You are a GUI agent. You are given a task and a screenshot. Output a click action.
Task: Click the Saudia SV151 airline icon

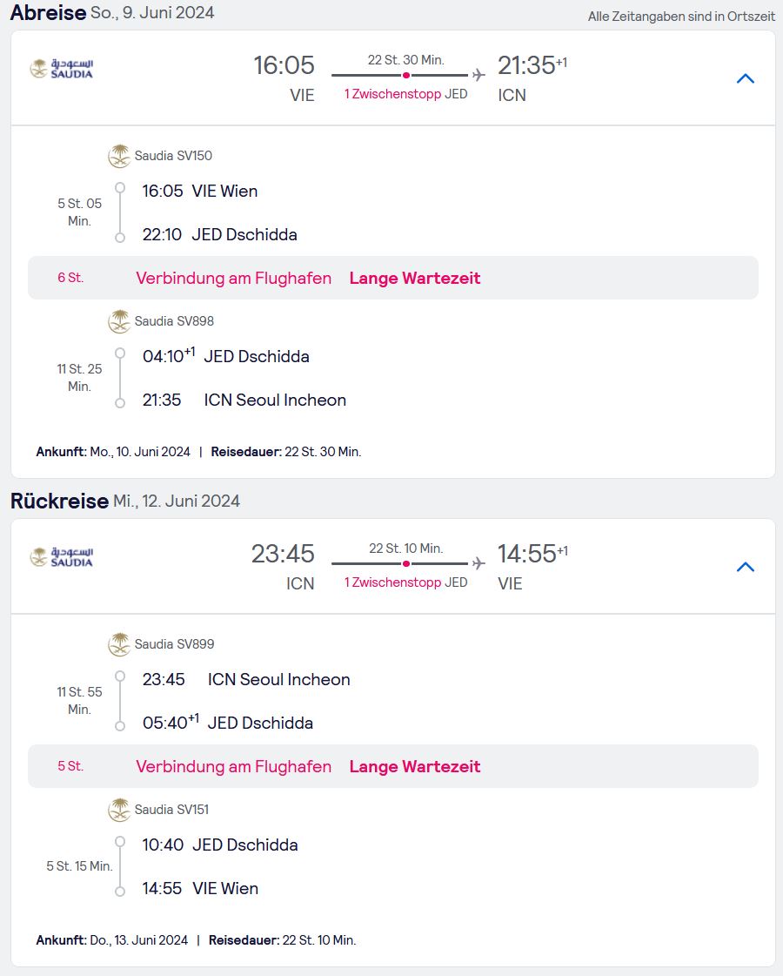click(119, 811)
